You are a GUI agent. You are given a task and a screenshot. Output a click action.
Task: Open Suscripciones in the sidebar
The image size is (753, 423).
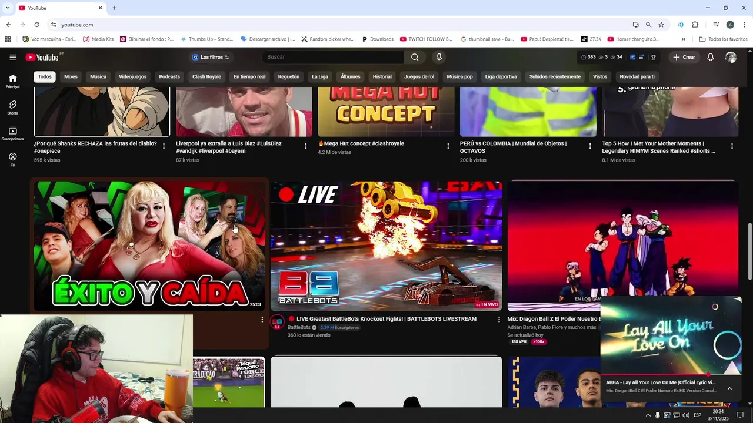coord(12,133)
